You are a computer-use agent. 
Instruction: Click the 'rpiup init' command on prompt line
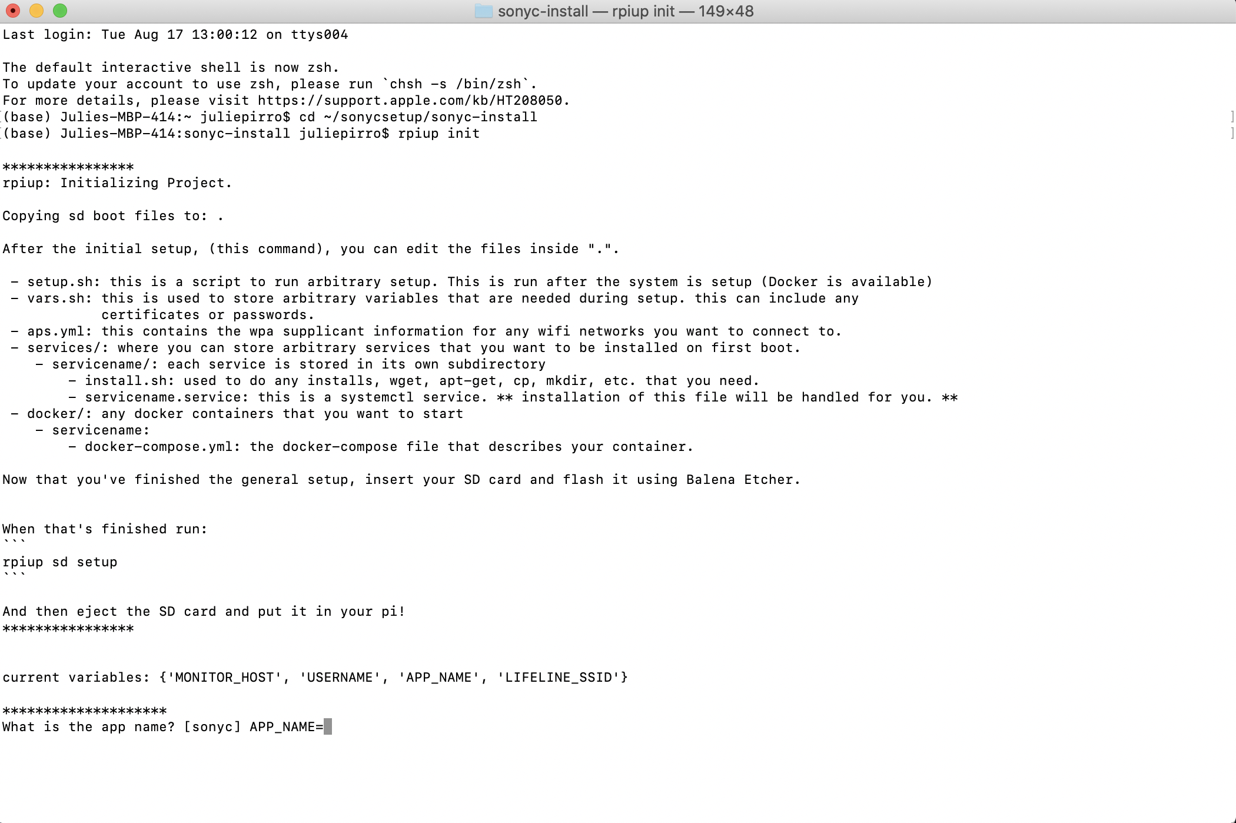click(x=439, y=134)
